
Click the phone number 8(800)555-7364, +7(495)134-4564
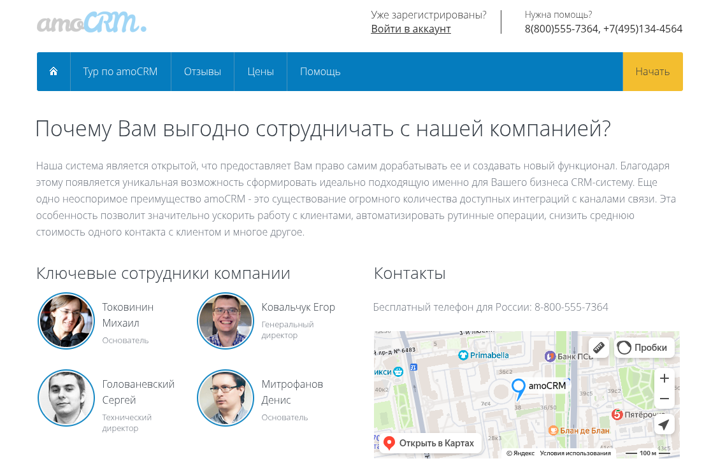pos(603,29)
